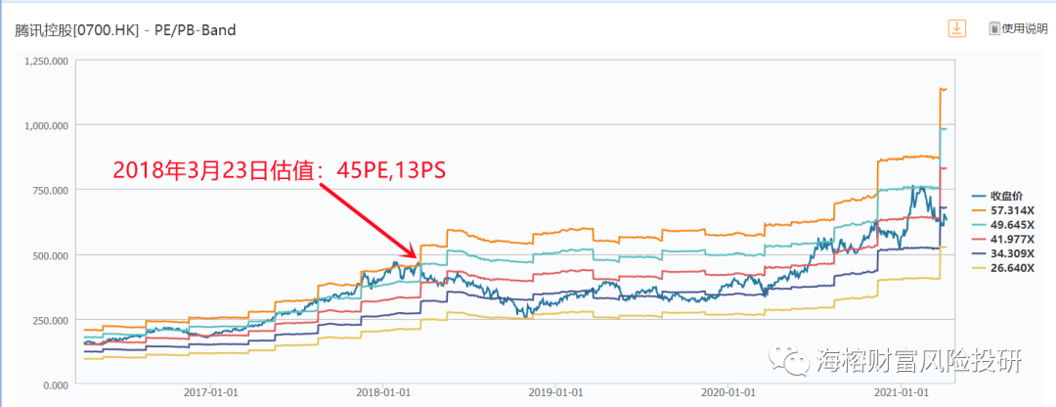Viewport: 1056px width, 407px height.
Task: Click the 750.000 y-axis value
Action: 51,190
